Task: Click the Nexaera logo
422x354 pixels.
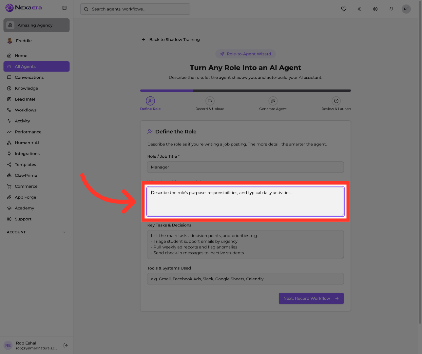Action: click(x=24, y=8)
